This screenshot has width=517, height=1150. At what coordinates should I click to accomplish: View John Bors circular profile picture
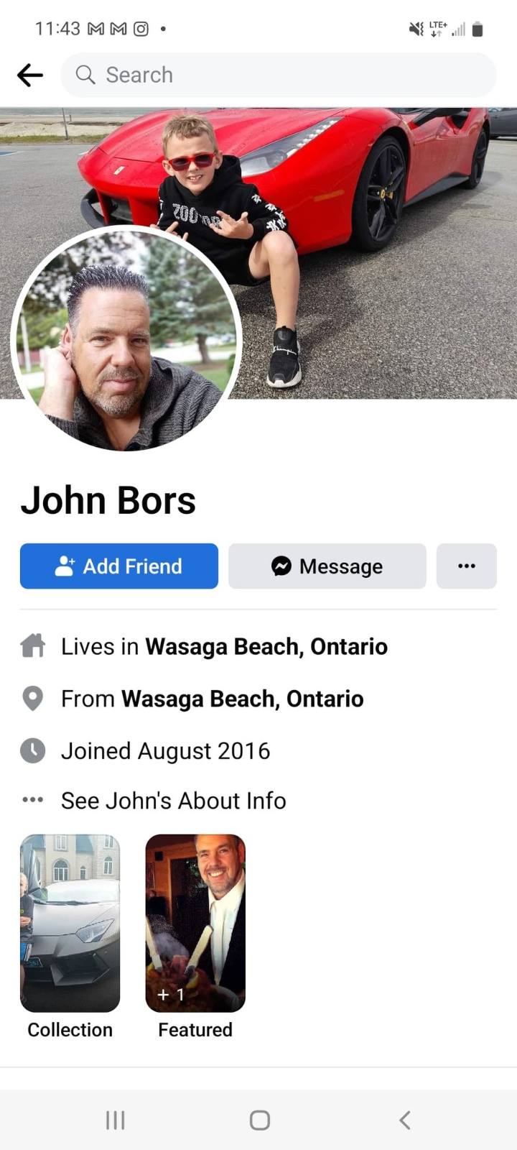click(126, 339)
